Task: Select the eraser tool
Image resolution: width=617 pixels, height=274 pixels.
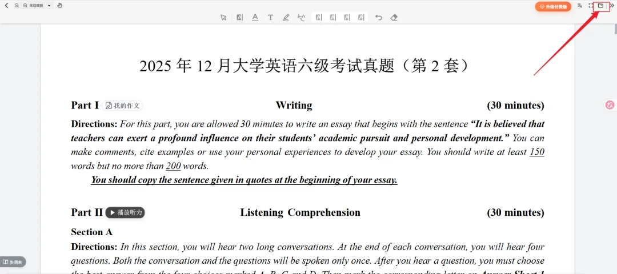Action: pyautogui.click(x=394, y=17)
